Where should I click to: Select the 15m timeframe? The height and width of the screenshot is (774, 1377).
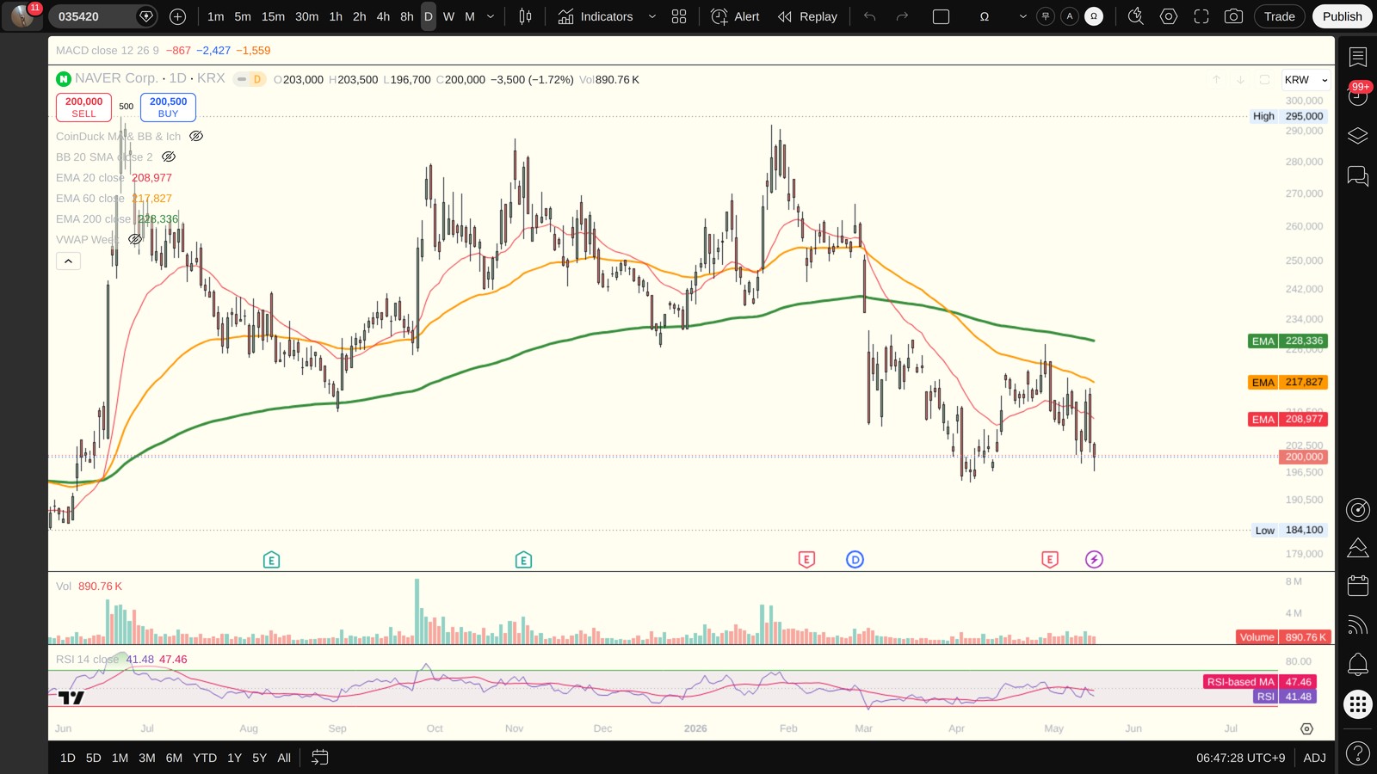tap(273, 16)
